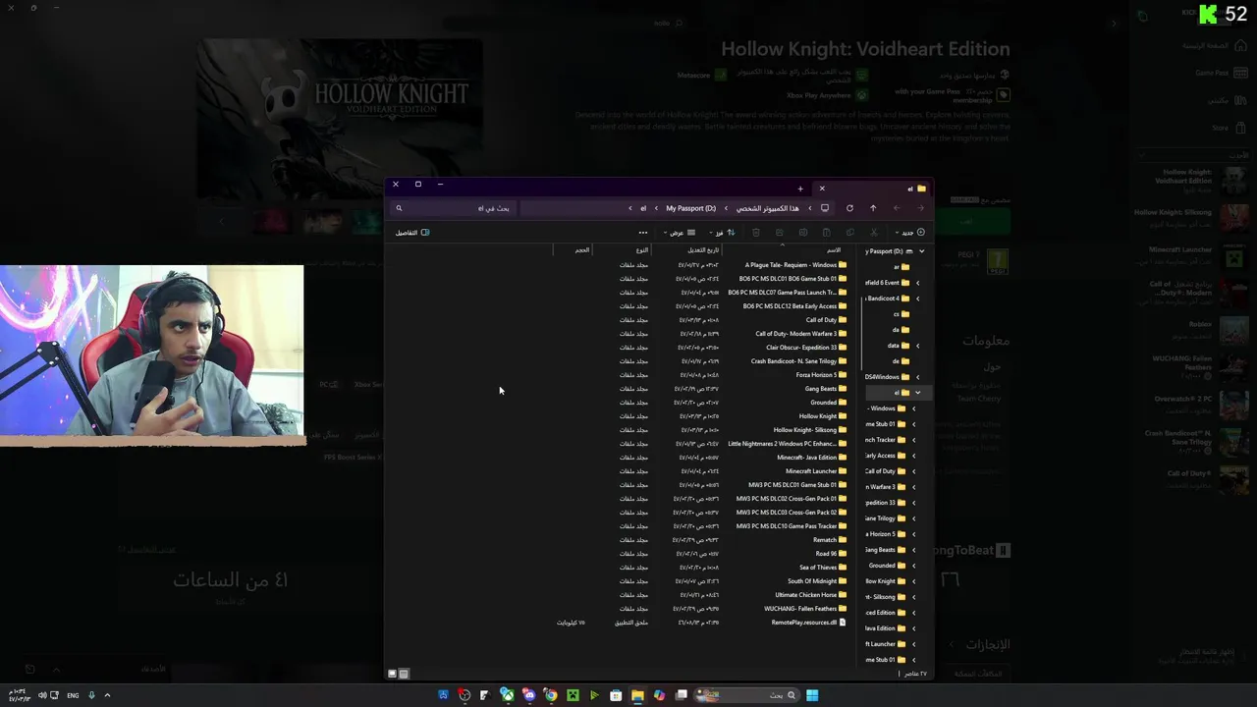
Task: Sort by the Size (الحجم) column header
Action: 582,250
